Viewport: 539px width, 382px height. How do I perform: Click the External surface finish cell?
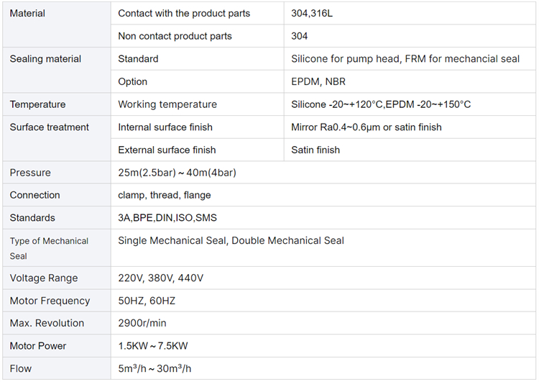(198, 150)
